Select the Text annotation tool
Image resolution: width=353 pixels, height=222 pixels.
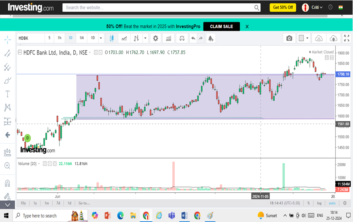(x=7, y=94)
